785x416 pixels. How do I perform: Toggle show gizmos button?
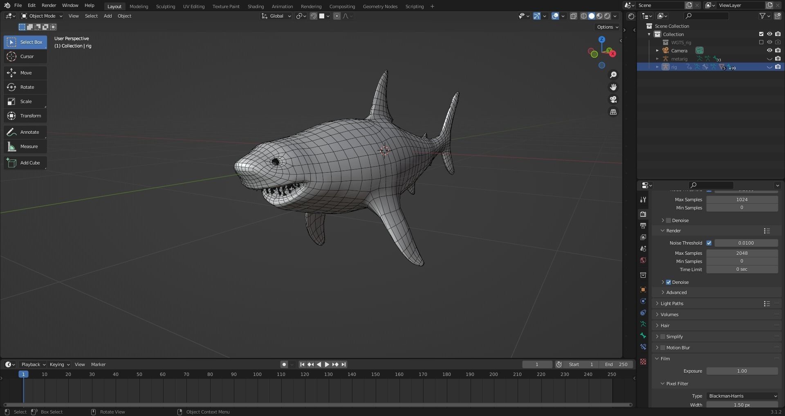point(537,16)
